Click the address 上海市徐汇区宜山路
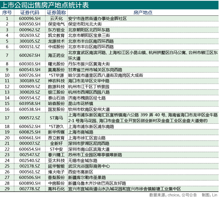The height and width of the screenshot is (198, 221). pos(87,138)
